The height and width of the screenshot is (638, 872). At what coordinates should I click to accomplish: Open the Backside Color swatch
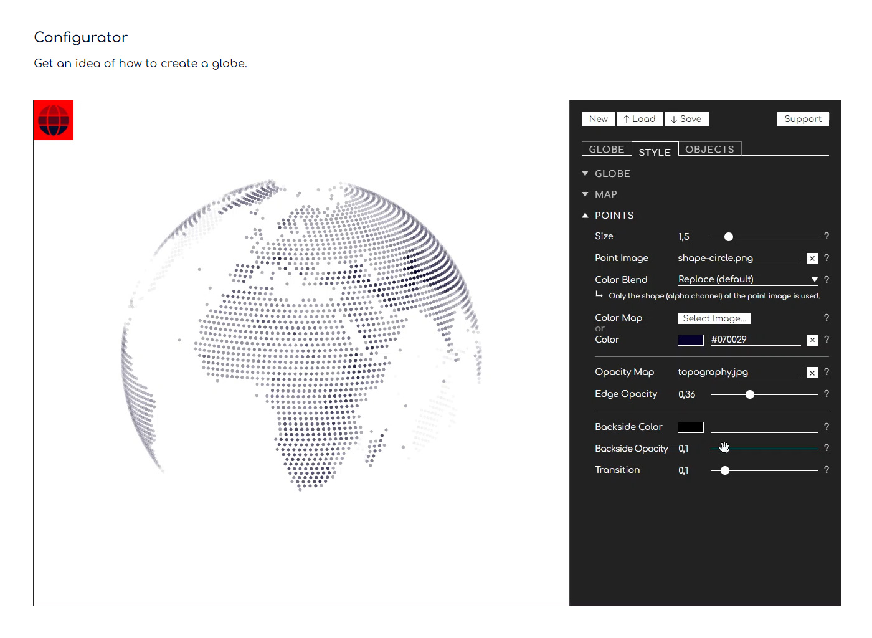[x=690, y=427]
